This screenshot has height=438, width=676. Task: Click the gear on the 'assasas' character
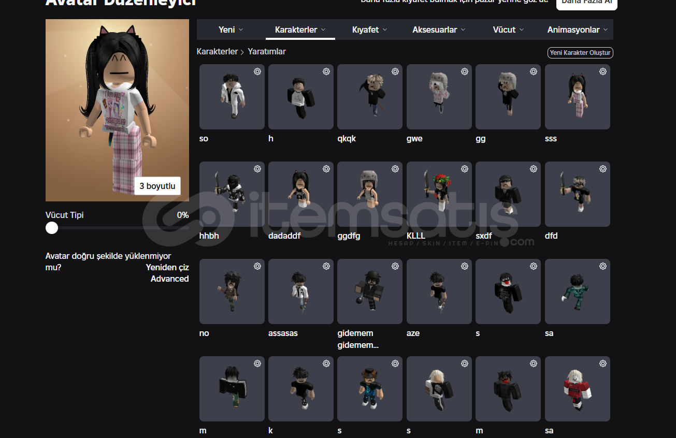(x=326, y=266)
